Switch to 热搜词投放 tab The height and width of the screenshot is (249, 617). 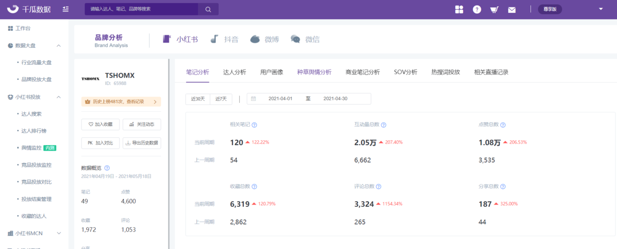pyautogui.click(x=446, y=72)
